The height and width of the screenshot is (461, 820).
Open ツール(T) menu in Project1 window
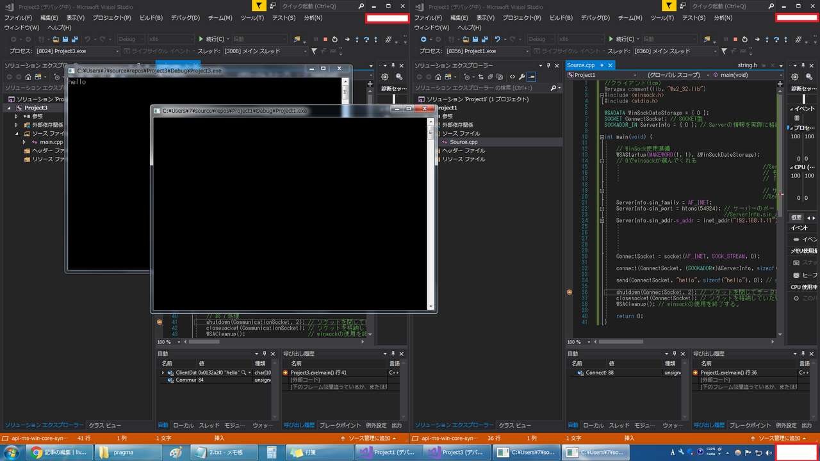662,18
